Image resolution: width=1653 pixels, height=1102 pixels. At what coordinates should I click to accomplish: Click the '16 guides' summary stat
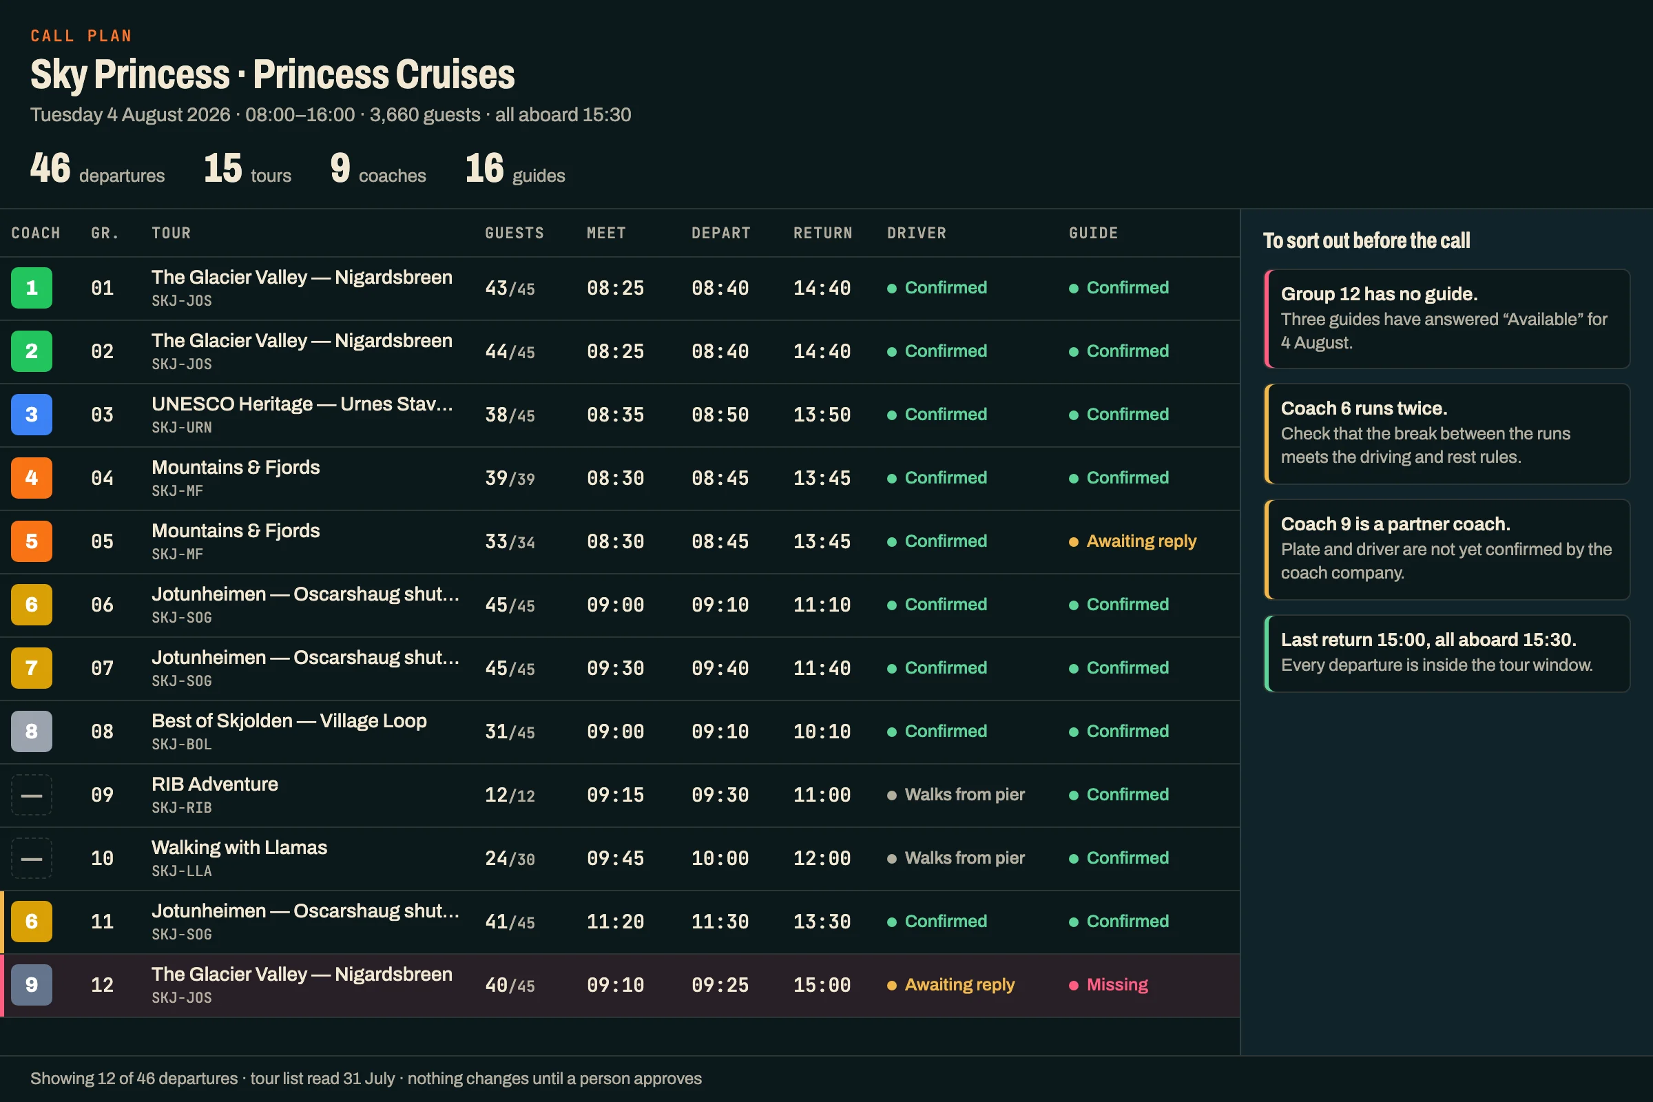pos(515,169)
